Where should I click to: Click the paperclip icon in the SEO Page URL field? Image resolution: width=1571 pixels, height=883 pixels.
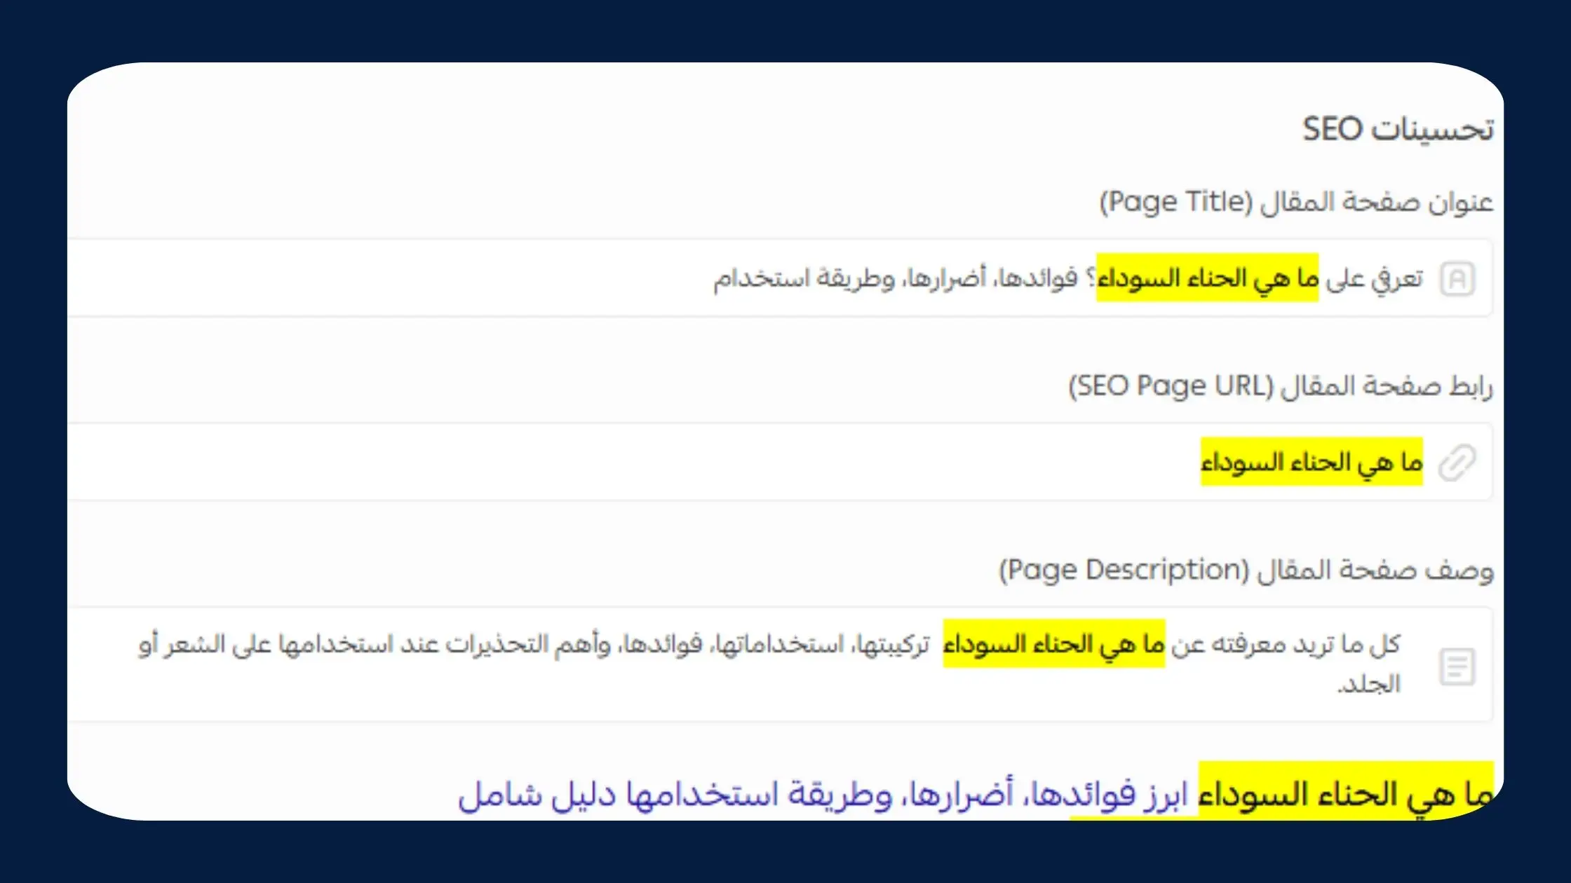(x=1457, y=461)
